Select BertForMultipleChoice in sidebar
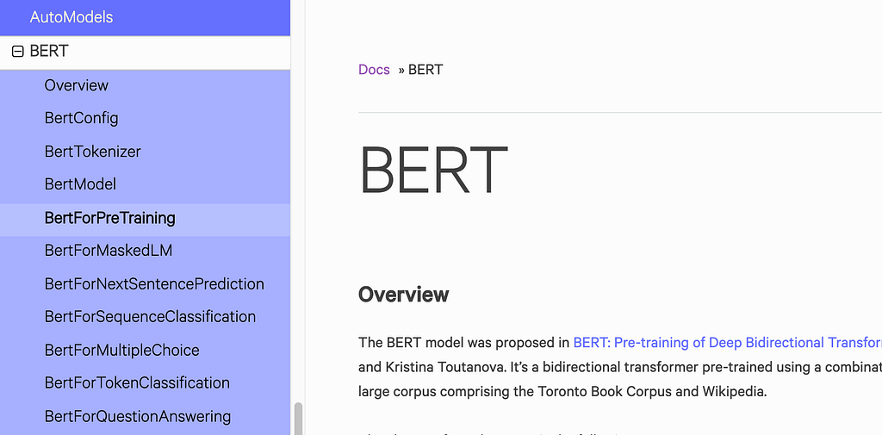 tap(122, 351)
